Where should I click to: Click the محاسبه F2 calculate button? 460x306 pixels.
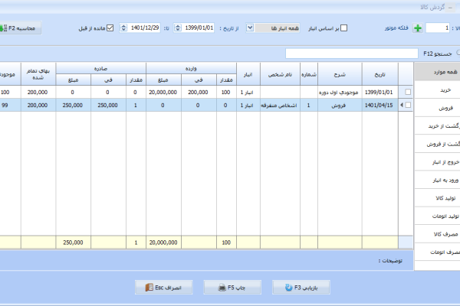tap(19, 28)
